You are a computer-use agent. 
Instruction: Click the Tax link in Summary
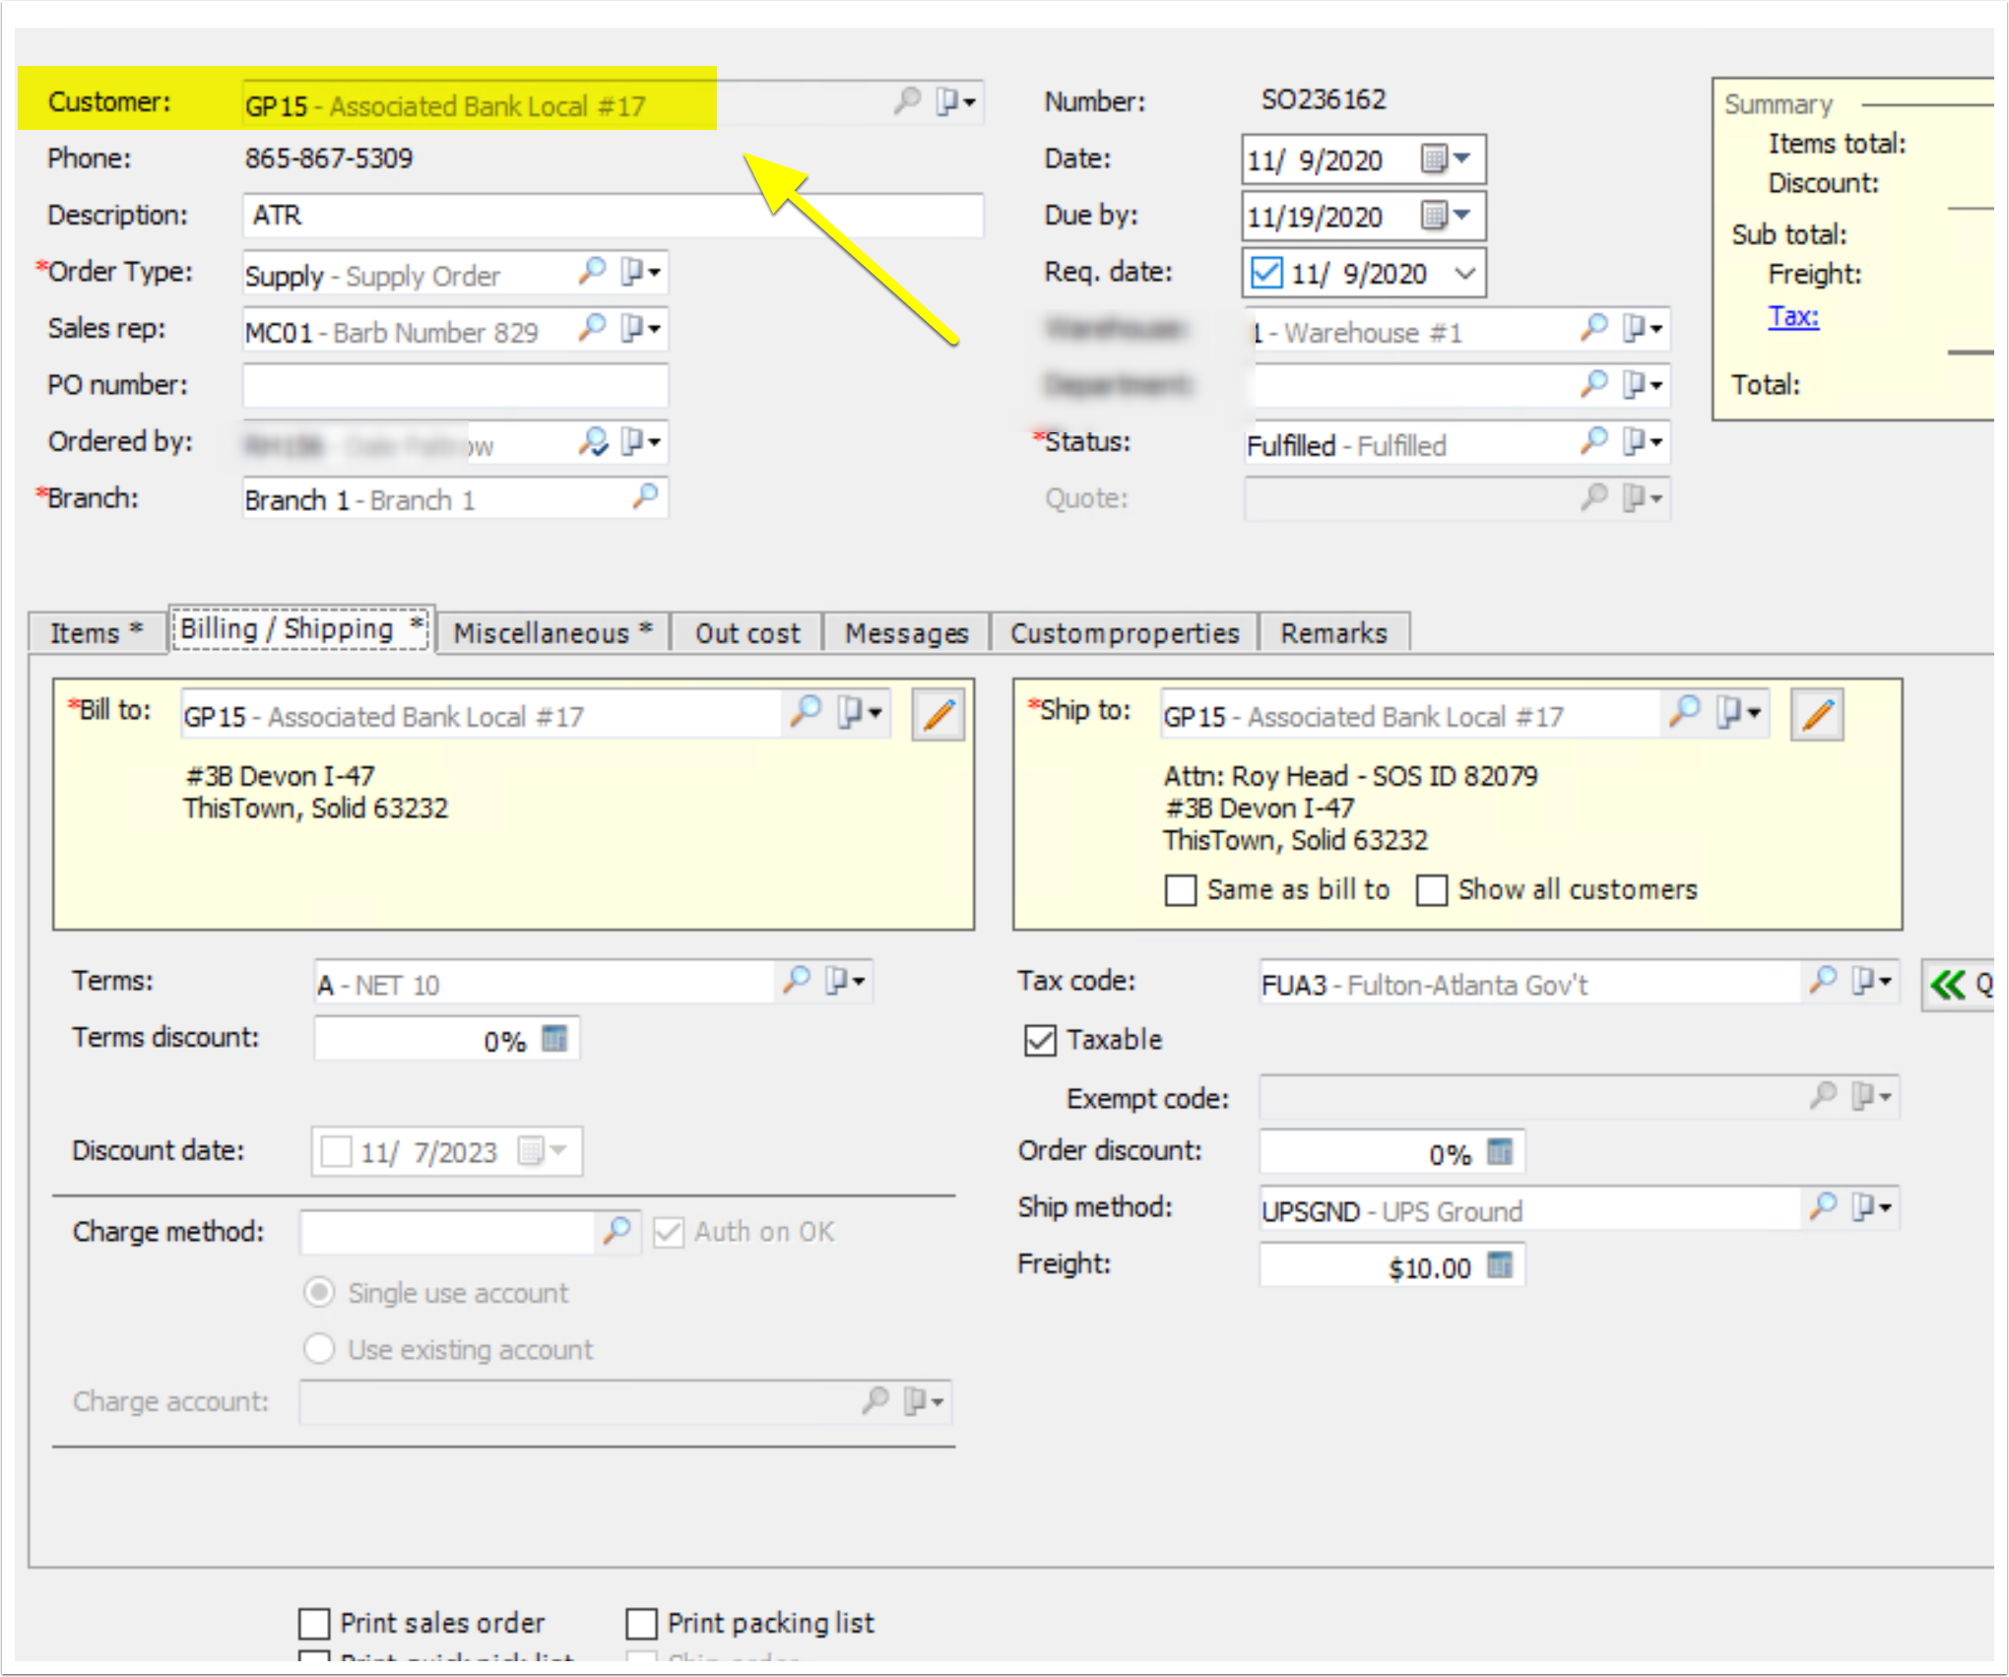coord(1792,316)
